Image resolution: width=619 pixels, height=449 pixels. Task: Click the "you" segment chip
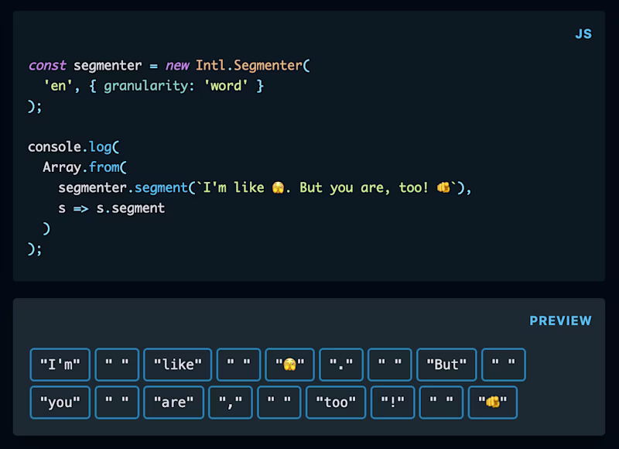60,403
